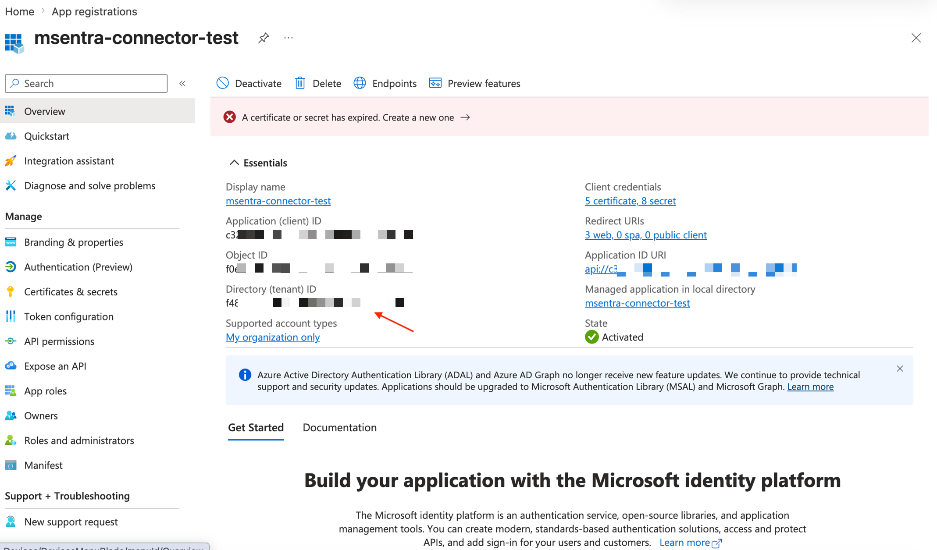Click the Roles and administrators icon
Viewport: 937px width, 550px height.
coord(11,440)
